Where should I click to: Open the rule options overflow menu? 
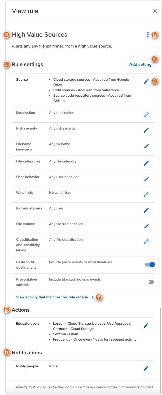[x=147, y=35]
